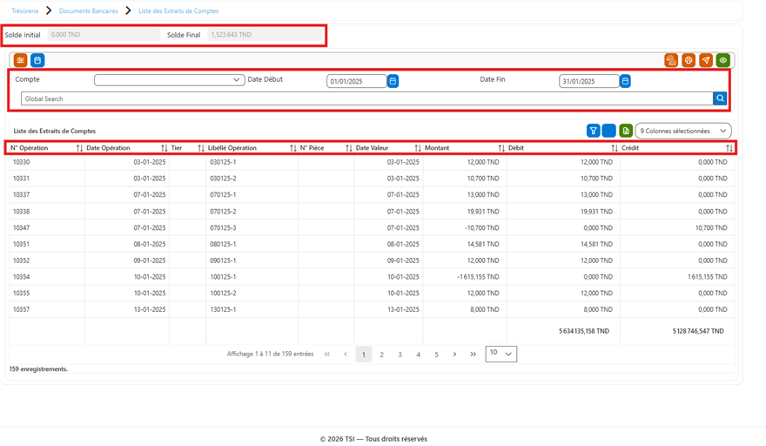
Task: Click the orange paper-plane send icon
Action: click(706, 60)
